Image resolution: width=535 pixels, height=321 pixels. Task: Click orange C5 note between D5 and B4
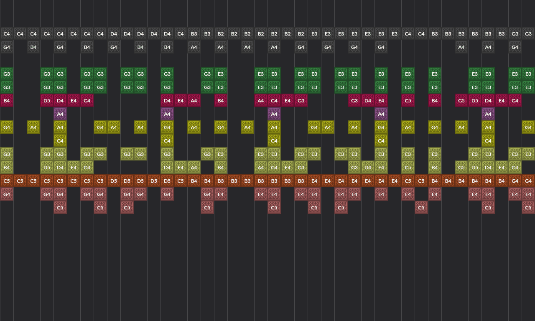[x=181, y=181]
